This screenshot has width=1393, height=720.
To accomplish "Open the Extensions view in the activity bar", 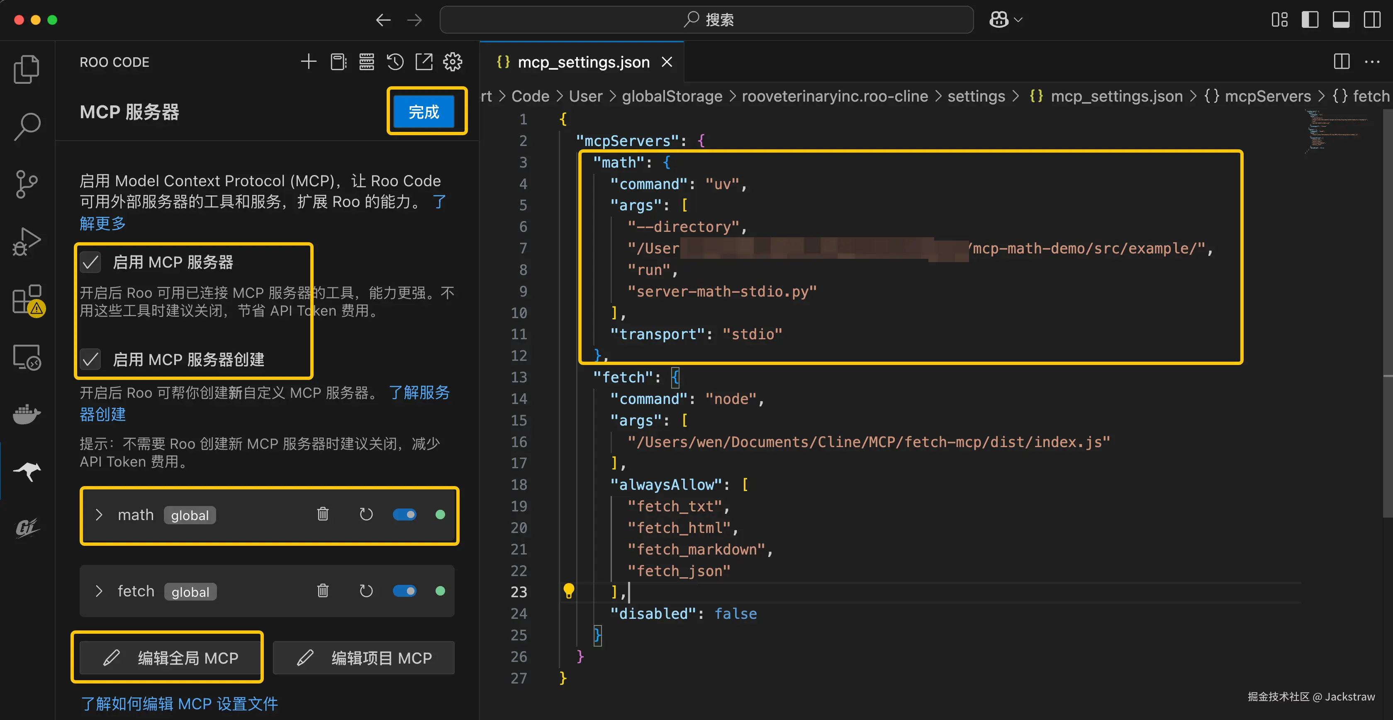I will tap(27, 300).
